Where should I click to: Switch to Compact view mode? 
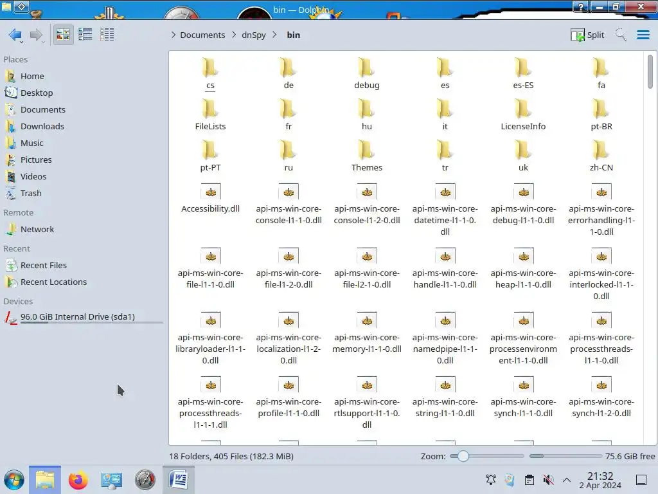(x=85, y=35)
